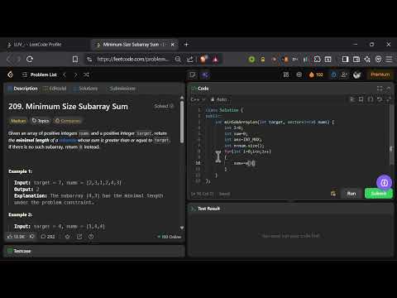Image resolution: width=397 pixels, height=298 pixels.
Task: Click the Solved status badge
Action: point(164,106)
